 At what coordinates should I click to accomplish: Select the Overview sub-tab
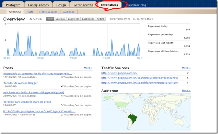pos(15,12)
